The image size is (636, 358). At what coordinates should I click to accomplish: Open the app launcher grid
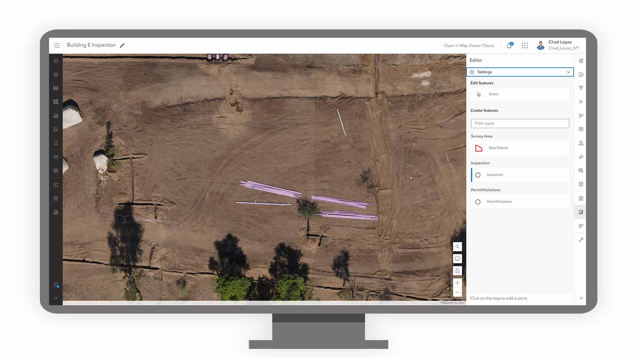(525, 45)
